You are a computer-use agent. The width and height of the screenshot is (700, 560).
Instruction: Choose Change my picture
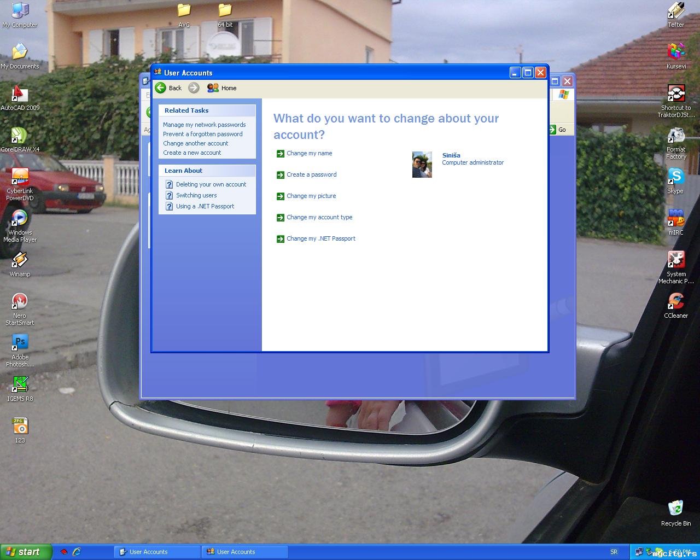[311, 196]
